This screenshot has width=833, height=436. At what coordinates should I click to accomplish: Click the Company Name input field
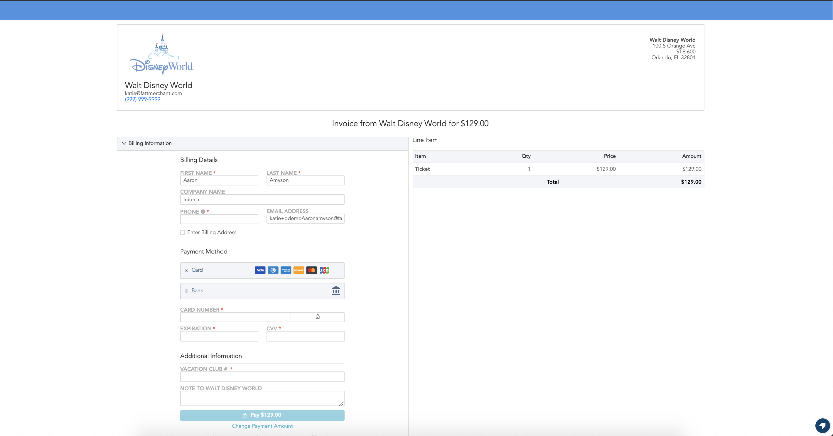pos(262,200)
